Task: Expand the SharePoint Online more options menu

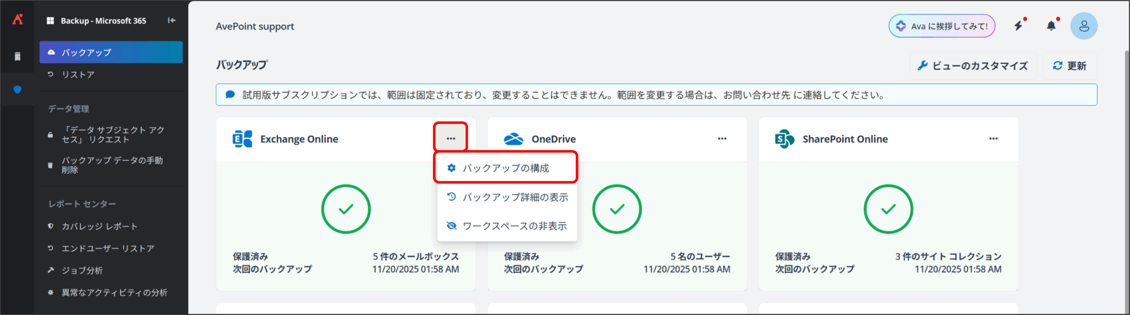Action: [993, 139]
